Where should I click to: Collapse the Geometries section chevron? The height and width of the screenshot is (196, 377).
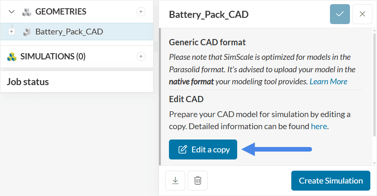pos(12,12)
